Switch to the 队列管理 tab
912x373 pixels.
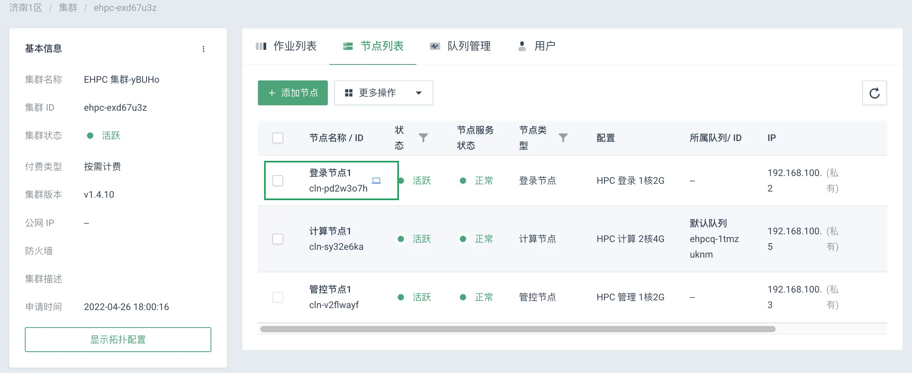[x=460, y=46]
